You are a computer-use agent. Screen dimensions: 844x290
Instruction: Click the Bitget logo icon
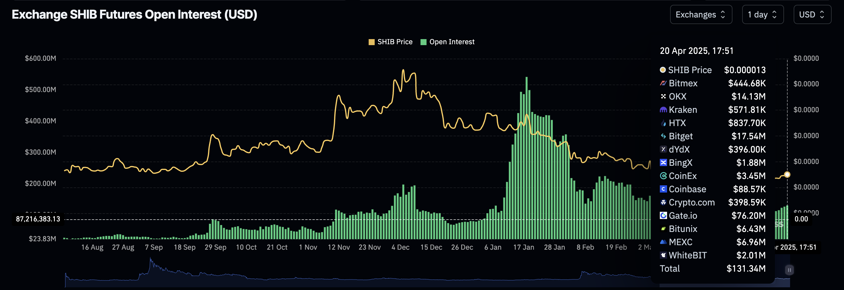coord(663,136)
